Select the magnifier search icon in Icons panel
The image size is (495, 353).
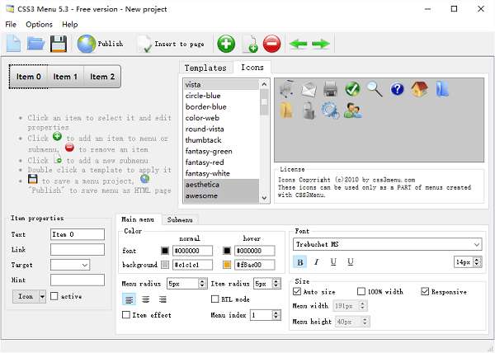(375, 89)
